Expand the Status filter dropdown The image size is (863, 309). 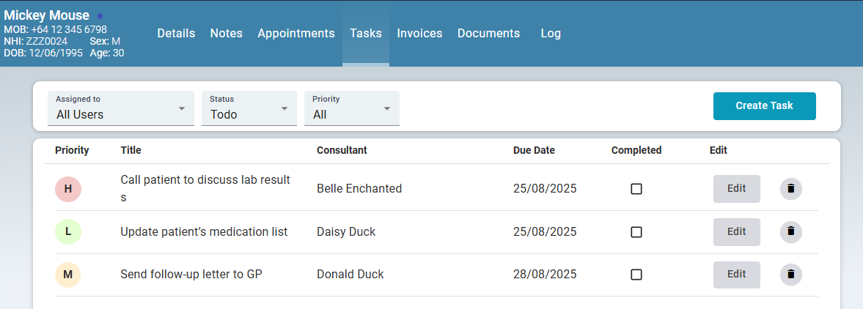[x=249, y=108]
